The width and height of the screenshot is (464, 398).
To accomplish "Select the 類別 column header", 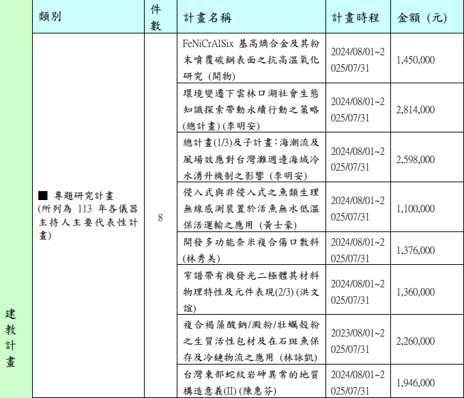I will [x=50, y=17].
